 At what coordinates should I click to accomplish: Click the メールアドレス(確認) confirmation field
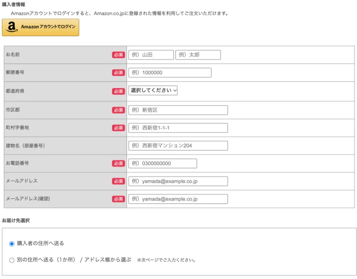coord(178,199)
